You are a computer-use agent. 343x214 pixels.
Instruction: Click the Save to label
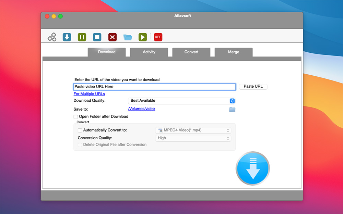[81, 109]
